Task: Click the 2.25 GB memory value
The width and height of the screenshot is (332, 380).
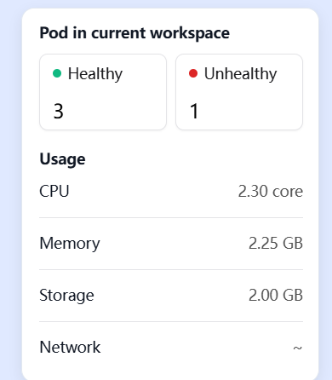Action: 276,243
